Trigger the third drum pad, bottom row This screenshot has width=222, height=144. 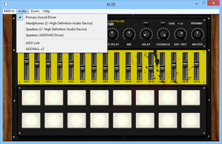coord(77,120)
